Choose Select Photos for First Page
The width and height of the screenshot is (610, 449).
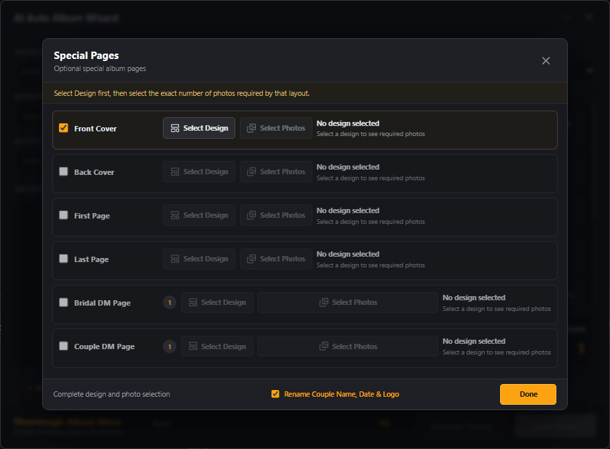276,215
